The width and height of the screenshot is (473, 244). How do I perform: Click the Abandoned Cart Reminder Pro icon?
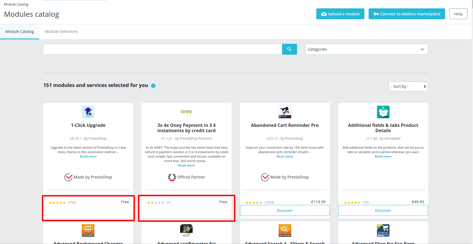click(285, 112)
